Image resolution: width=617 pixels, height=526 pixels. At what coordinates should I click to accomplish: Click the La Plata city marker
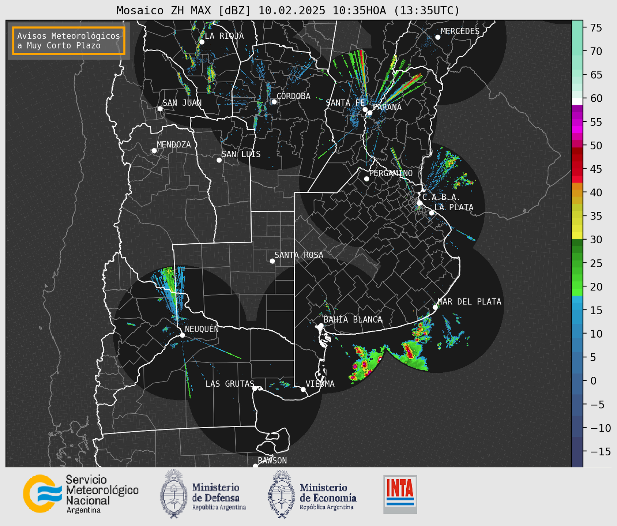pos(432,213)
